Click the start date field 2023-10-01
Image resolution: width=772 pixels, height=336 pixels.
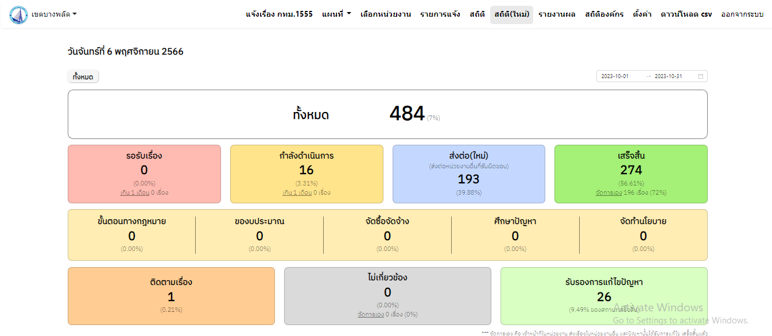615,76
